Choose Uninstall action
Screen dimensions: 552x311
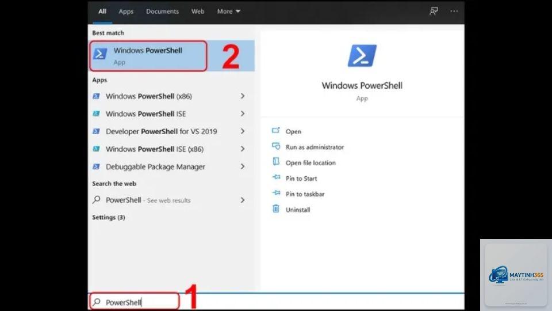[x=298, y=210]
